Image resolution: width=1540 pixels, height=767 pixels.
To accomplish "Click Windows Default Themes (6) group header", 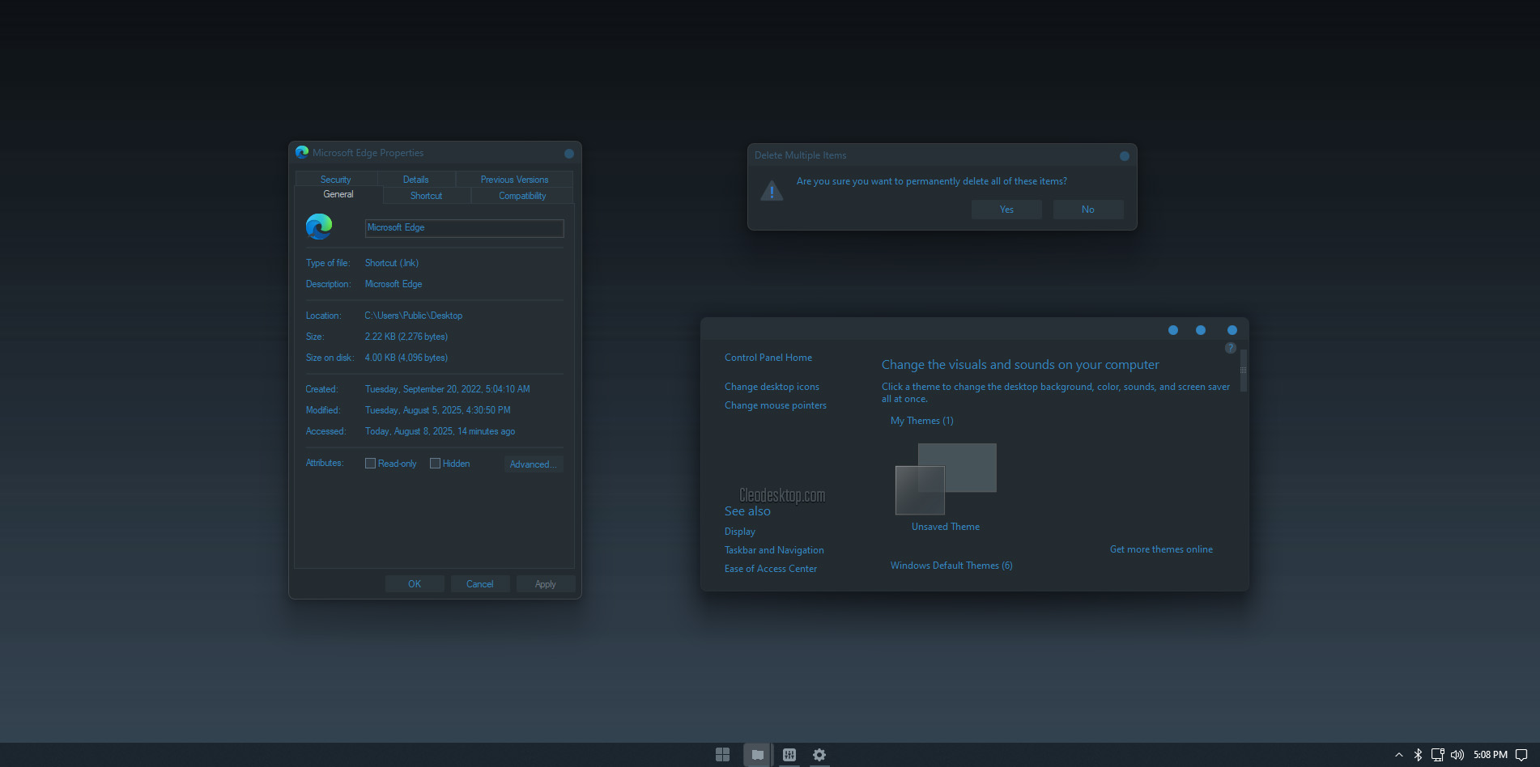I will (951, 566).
